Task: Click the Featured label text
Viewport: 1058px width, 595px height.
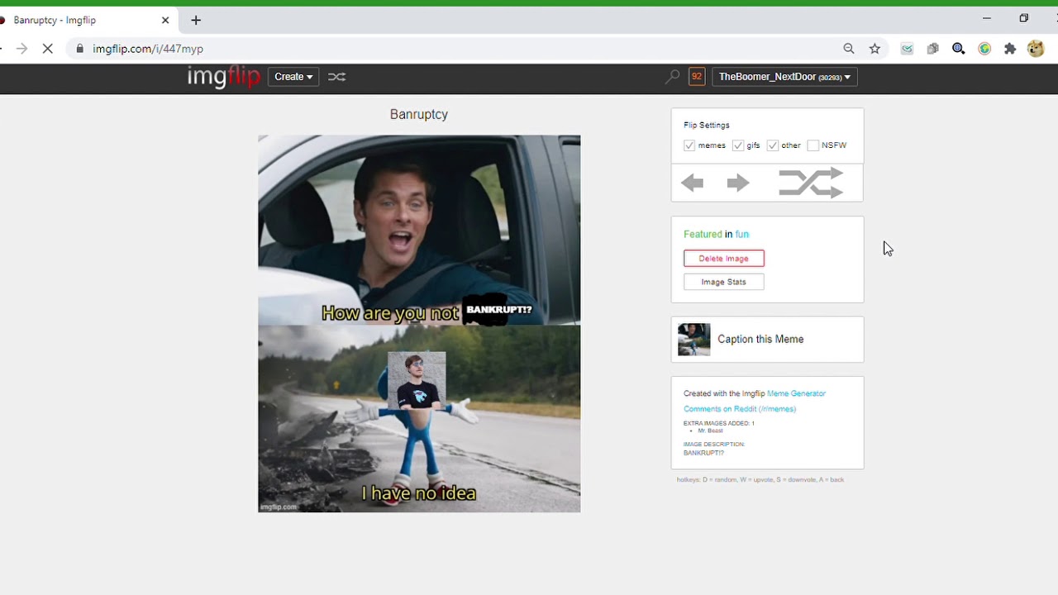Action: (x=703, y=235)
